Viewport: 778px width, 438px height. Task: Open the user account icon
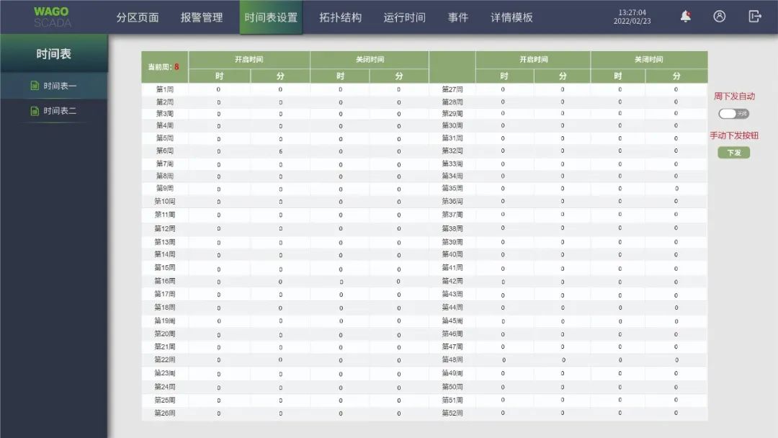[x=719, y=17]
